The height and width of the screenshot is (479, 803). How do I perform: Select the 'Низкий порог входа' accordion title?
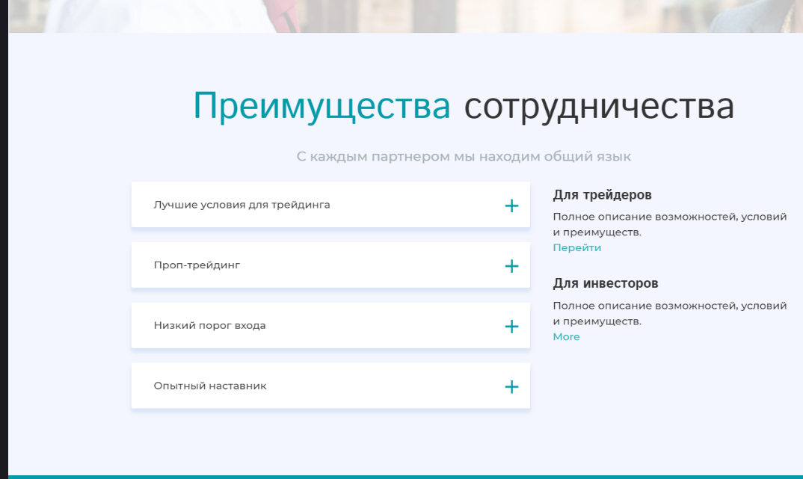[209, 326]
